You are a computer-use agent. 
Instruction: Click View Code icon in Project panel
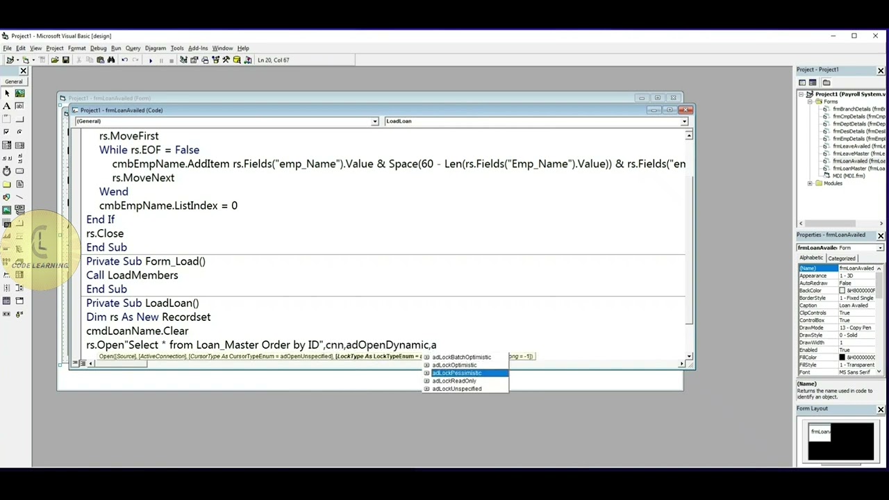pyautogui.click(x=802, y=83)
